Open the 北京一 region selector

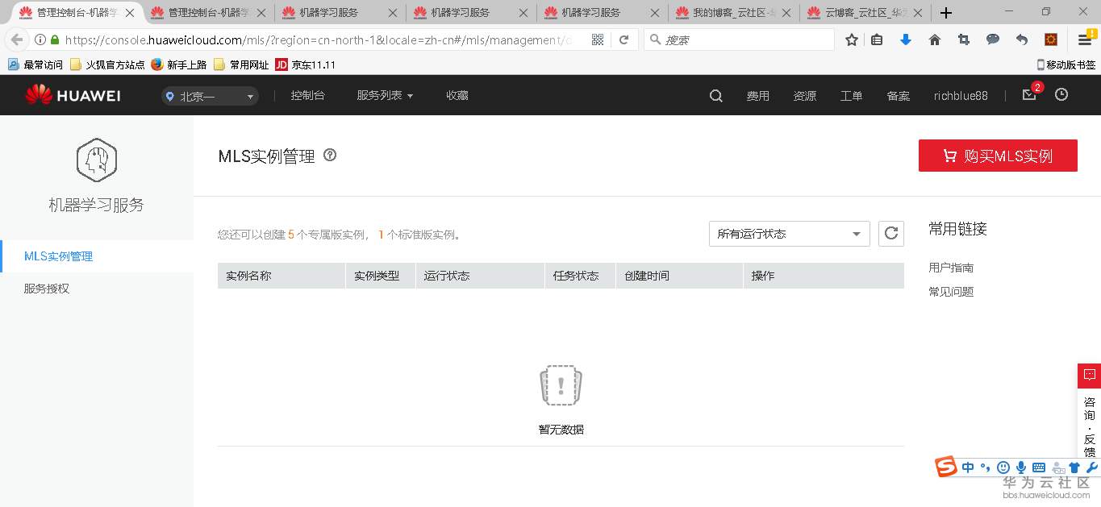(208, 95)
